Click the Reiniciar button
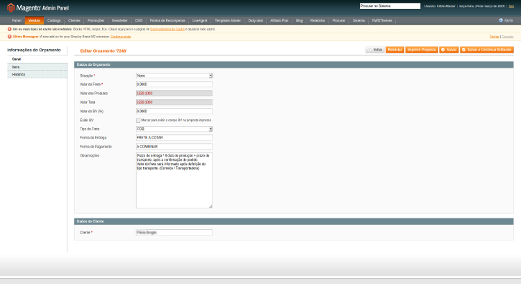Image resolution: width=521 pixels, height=284 pixels. pos(395,50)
